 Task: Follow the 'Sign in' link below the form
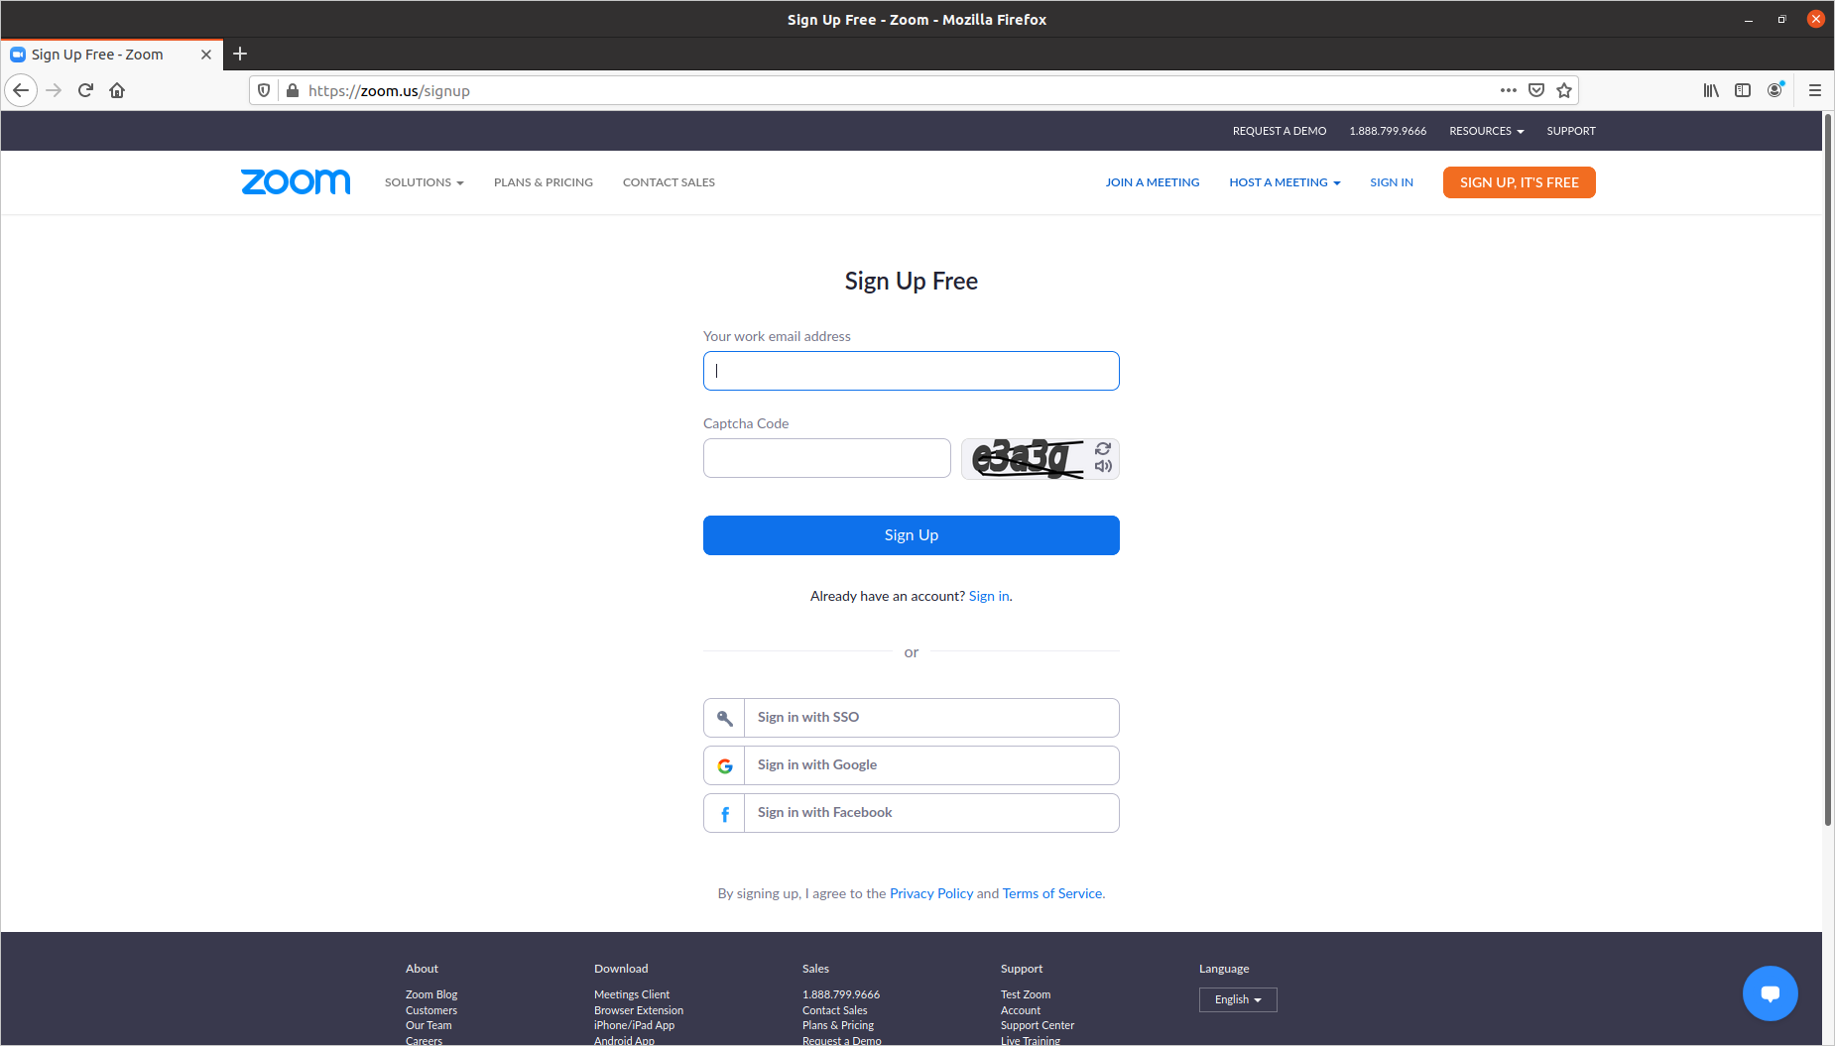tap(989, 596)
